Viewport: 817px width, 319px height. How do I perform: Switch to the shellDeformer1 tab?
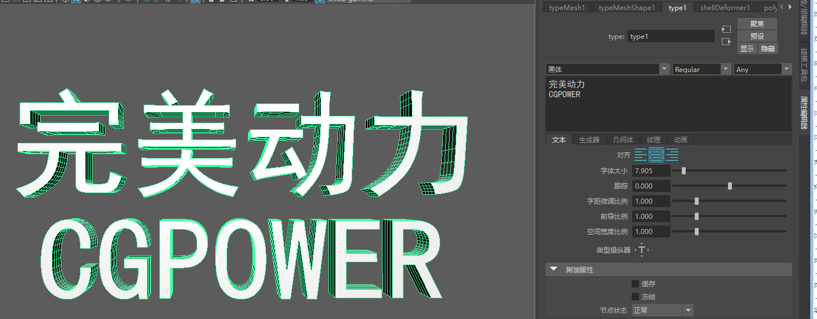(x=725, y=7)
